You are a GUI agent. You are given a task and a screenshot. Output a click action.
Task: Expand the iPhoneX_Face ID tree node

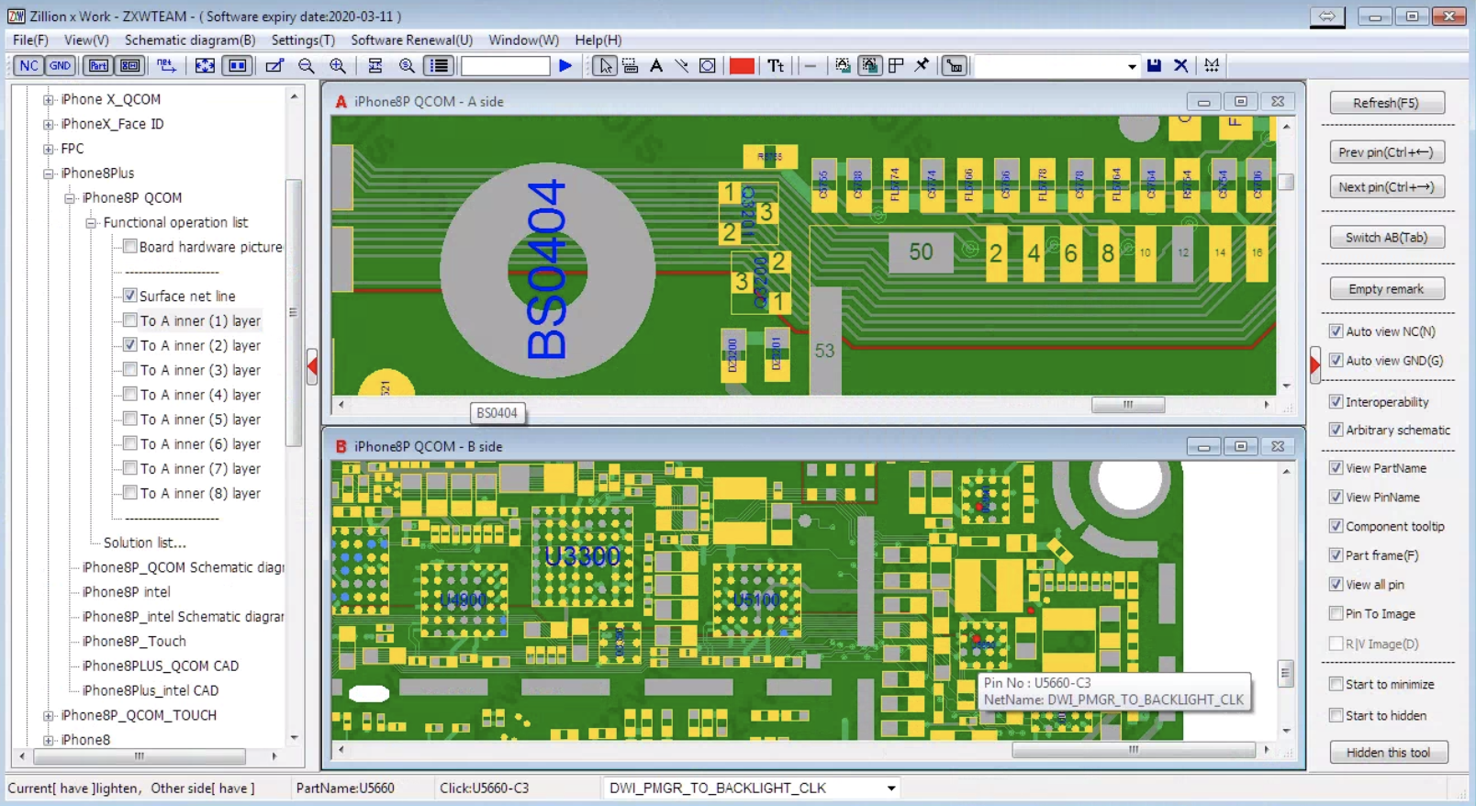click(49, 124)
